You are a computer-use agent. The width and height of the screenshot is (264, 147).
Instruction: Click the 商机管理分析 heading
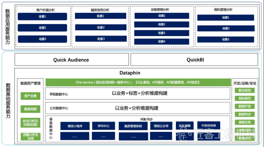tap(223, 10)
